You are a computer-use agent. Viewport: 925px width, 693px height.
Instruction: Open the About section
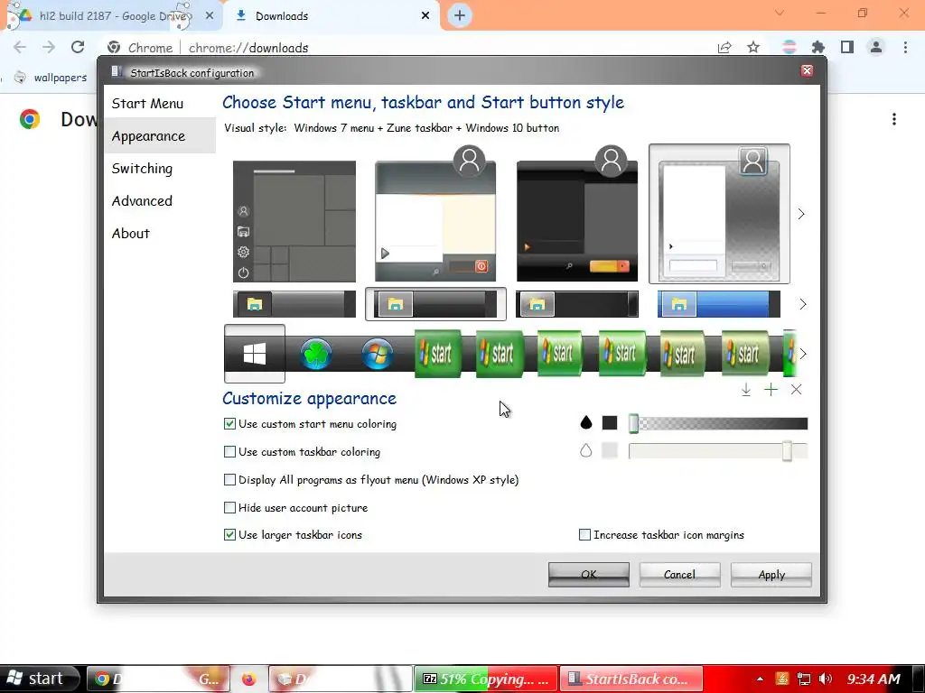[131, 234]
